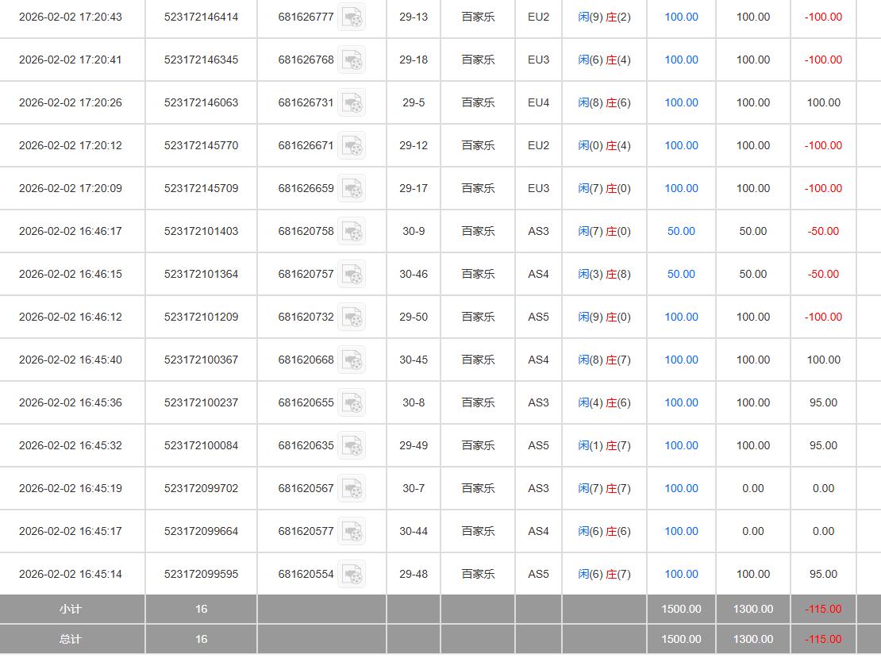Image resolution: width=881 pixels, height=658 pixels.
Task: Click blue 100.00 amount for order 523172146414
Action: pyautogui.click(x=681, y=17)
